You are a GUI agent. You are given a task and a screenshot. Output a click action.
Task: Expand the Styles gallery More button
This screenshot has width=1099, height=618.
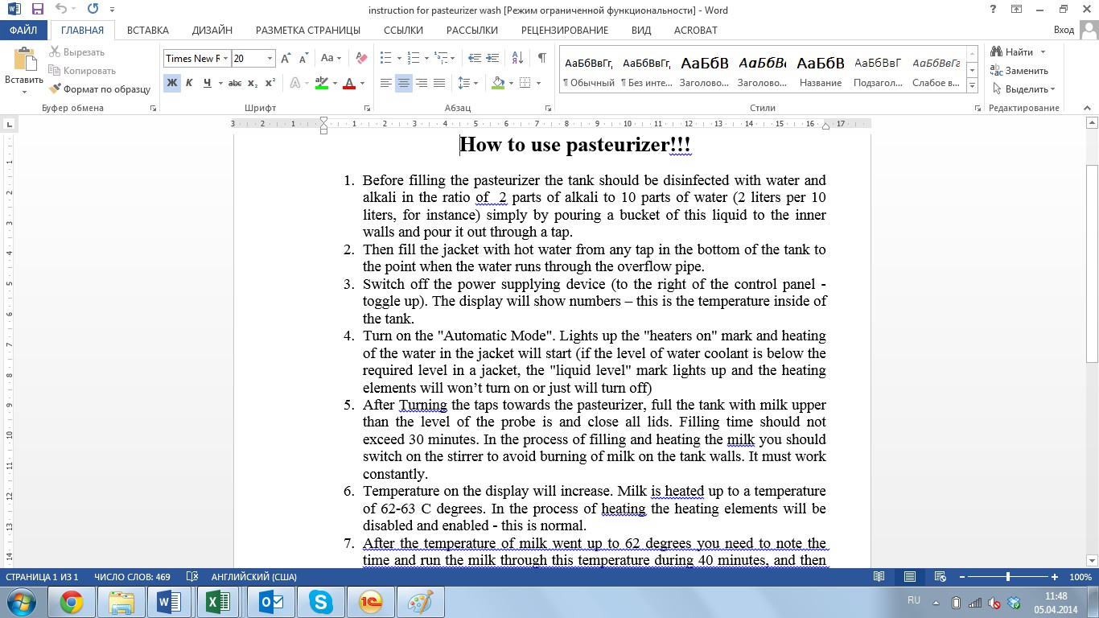coord(972,85)
